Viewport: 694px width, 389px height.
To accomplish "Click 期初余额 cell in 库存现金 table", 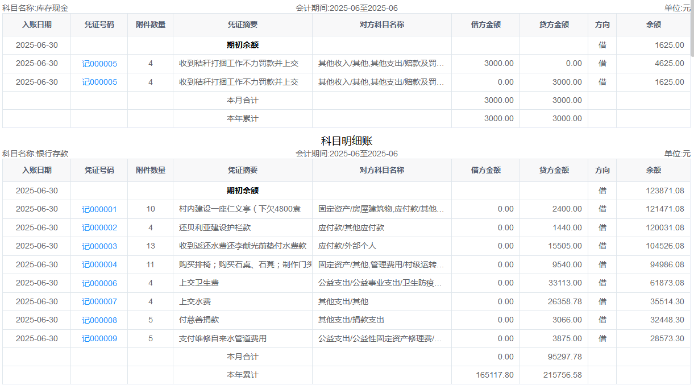I will click(242, 45).
